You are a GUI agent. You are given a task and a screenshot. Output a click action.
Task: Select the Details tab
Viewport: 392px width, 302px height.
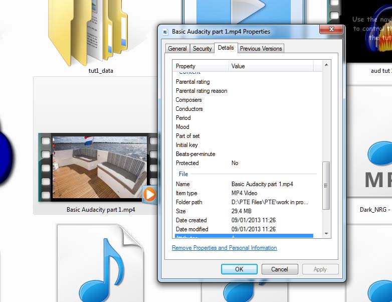(x=226, y=48)
